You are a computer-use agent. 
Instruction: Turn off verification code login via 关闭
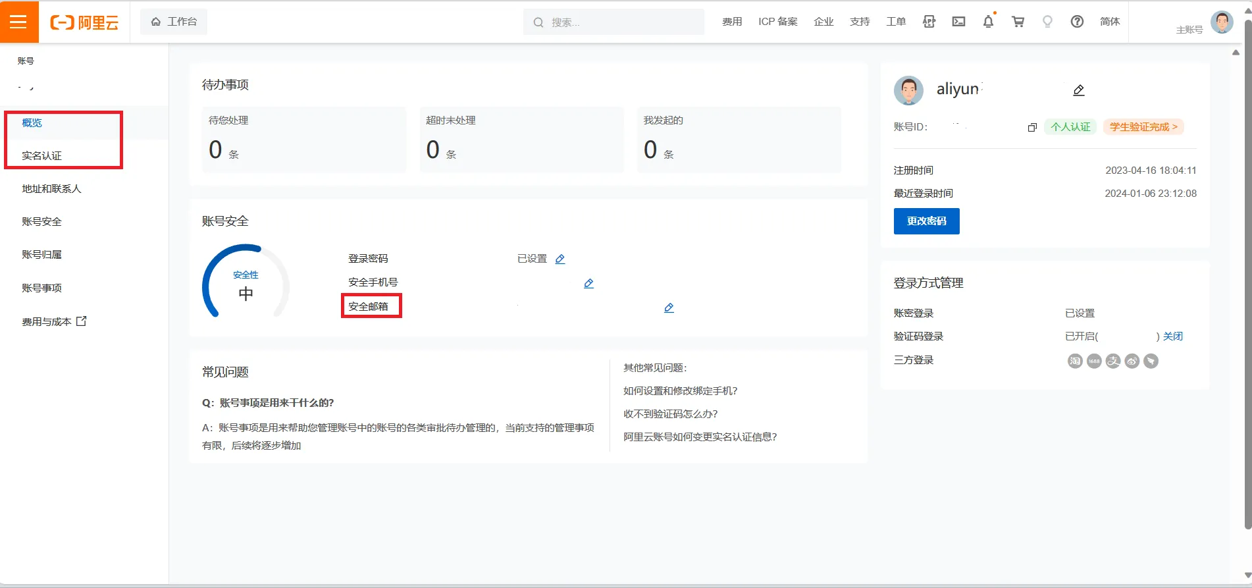point(1172,336)
